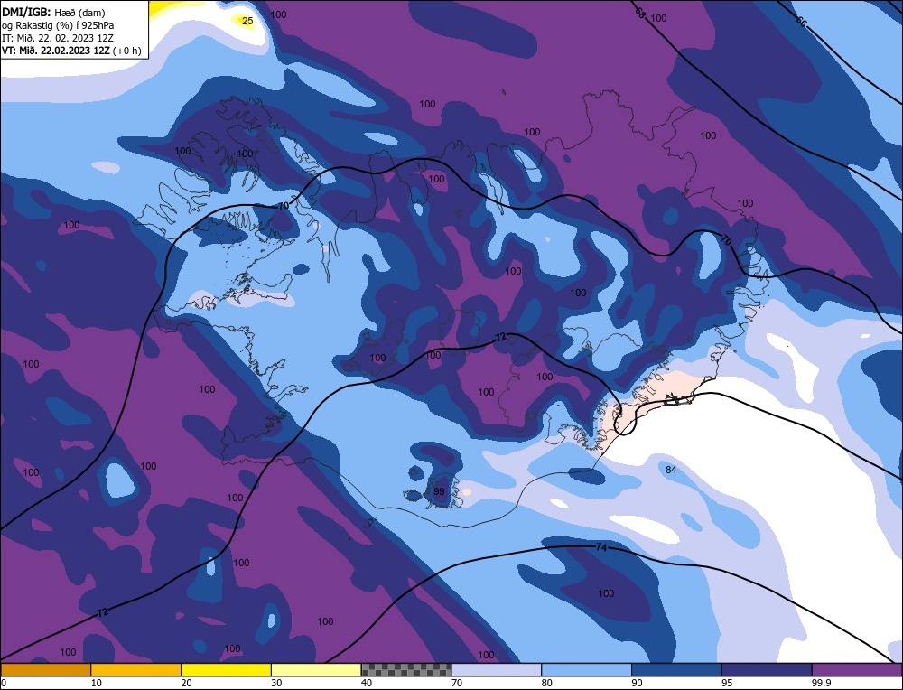Click the pale yellow 30–40 legend swatch
Viewport: 903px width, 690px height.
pyautogui.click(x=316, y=670)
